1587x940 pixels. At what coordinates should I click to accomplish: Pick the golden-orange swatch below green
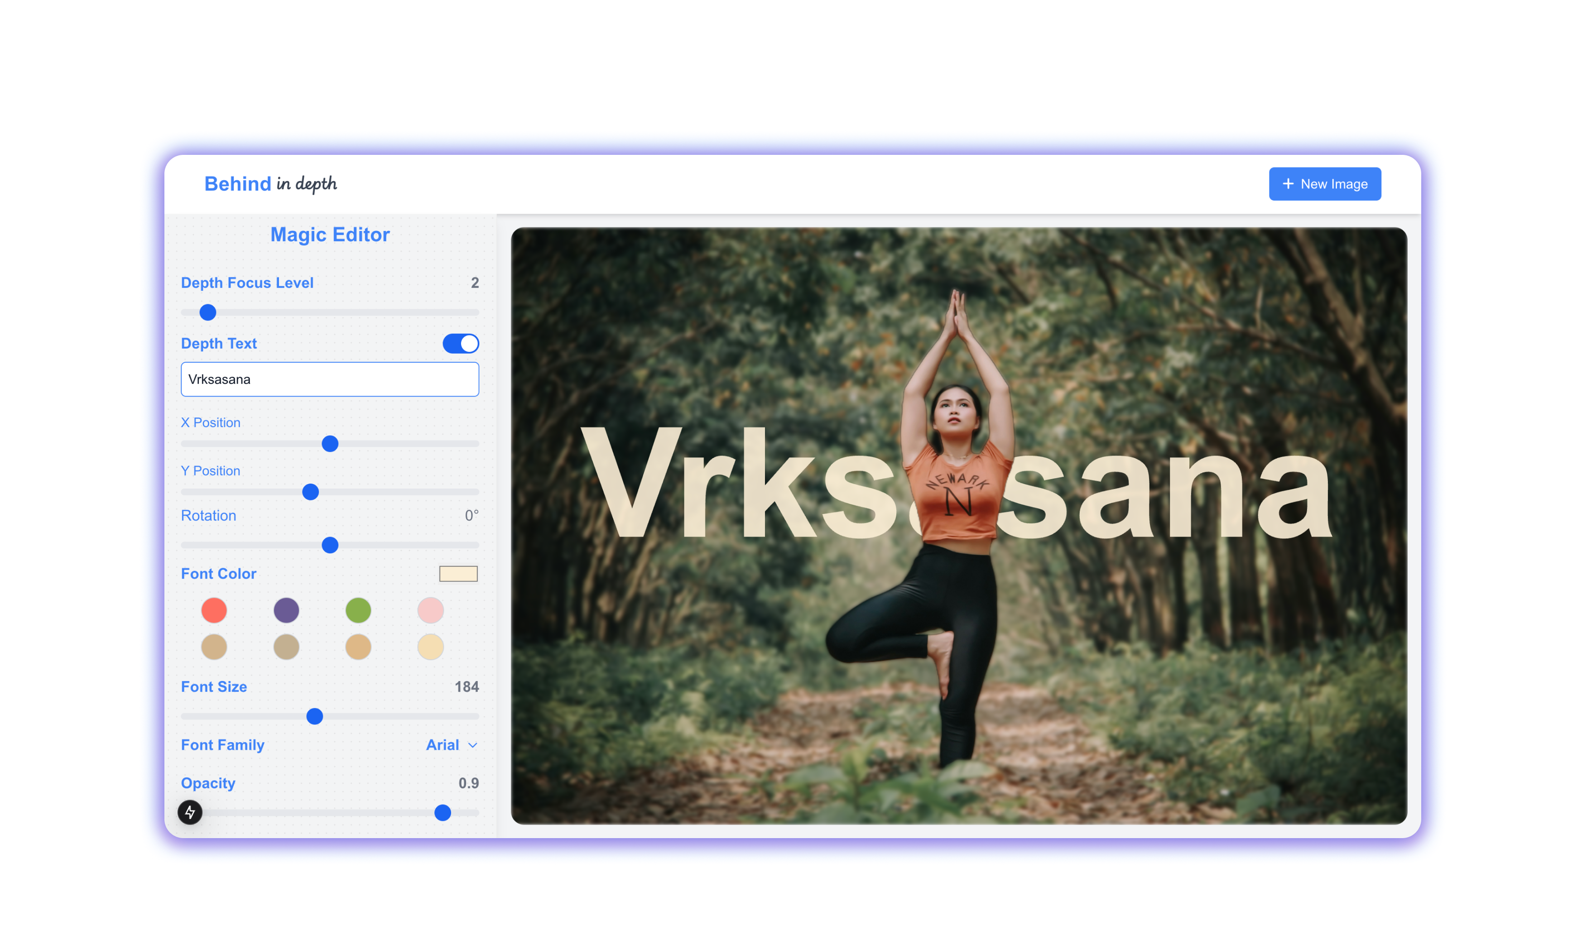[359, 647]
